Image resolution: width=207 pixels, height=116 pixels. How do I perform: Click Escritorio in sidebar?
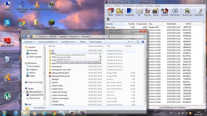point(33,53)
